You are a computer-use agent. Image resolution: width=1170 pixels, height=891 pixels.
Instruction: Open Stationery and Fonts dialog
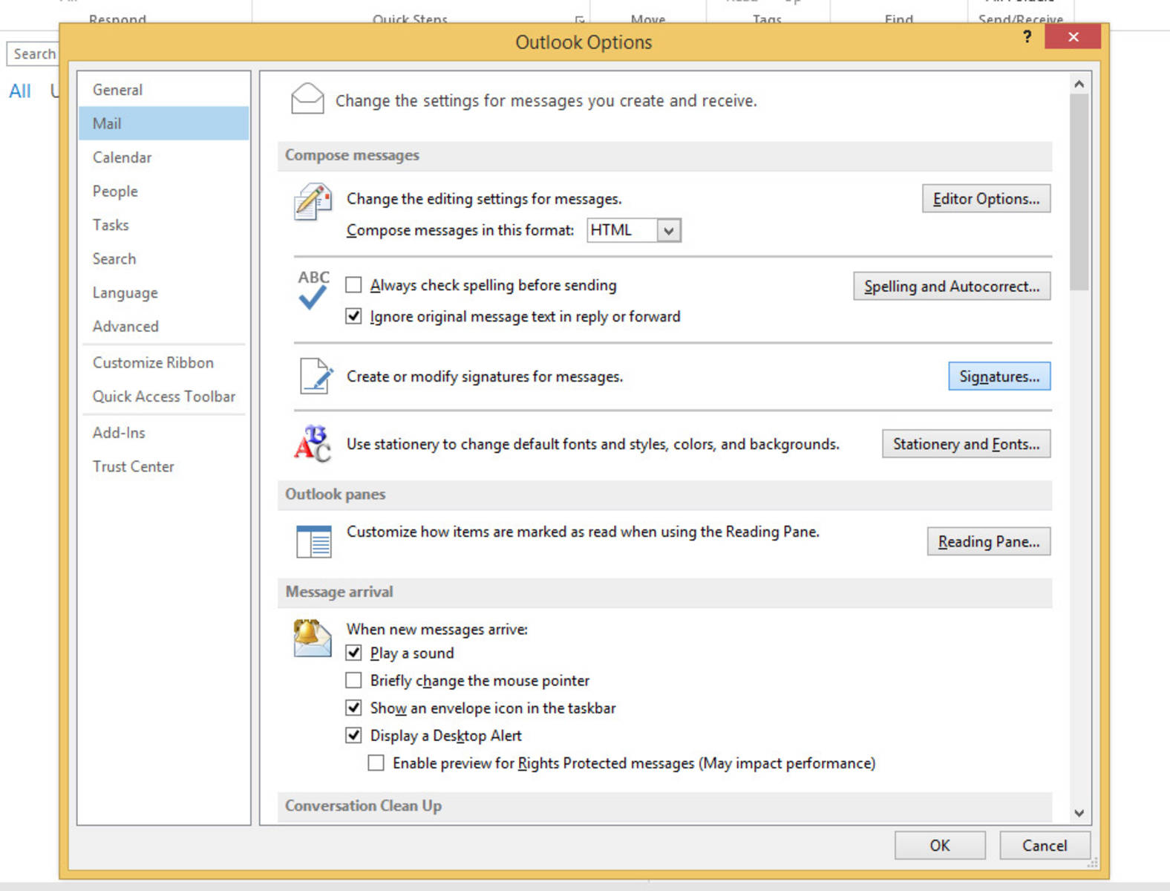click(966, 443)
